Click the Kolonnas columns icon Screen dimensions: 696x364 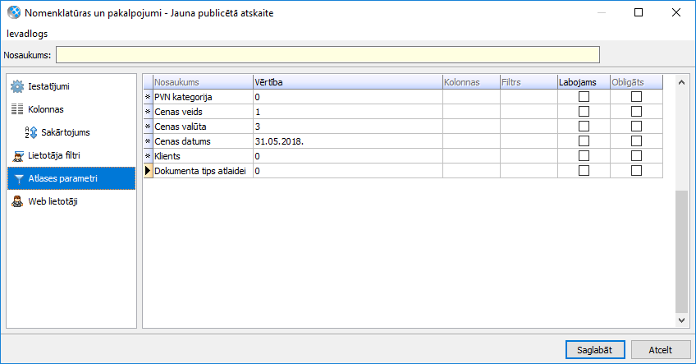point(17,109)
